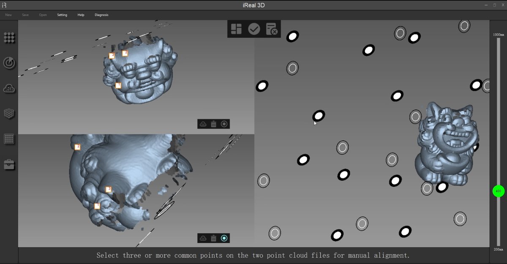This screenshot has height=264, width=507.
Task: Select marker point 1 in lower view
Action: [x=97, y=206]
